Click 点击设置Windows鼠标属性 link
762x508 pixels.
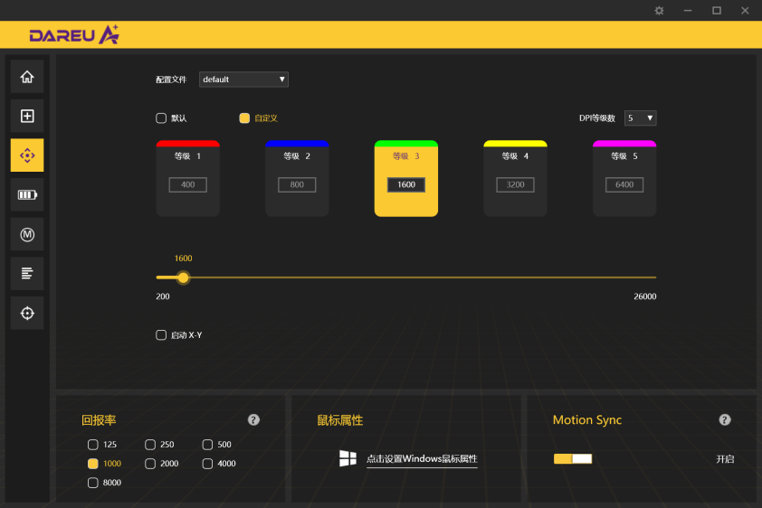point(422,458)
